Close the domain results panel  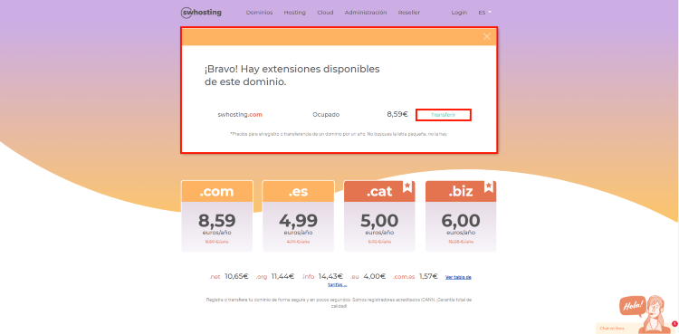(487, 36)
